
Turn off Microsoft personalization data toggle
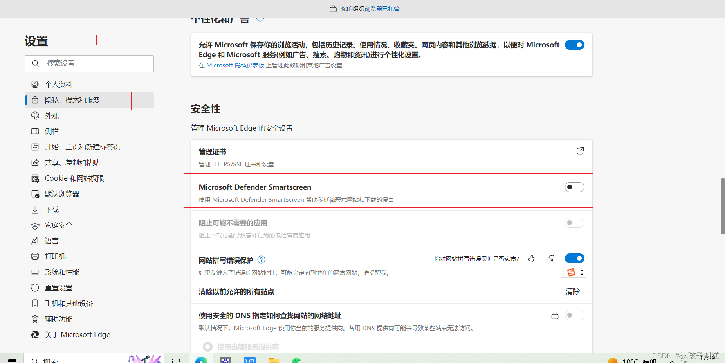click(574, 45)
